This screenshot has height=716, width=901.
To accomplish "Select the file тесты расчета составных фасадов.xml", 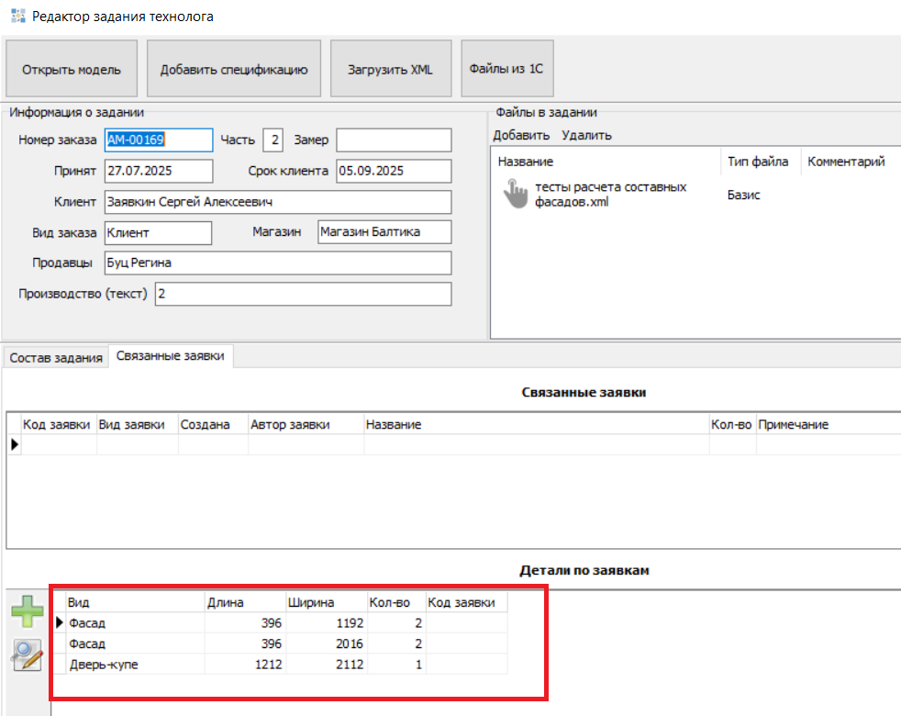I will (x=610, y=194).
